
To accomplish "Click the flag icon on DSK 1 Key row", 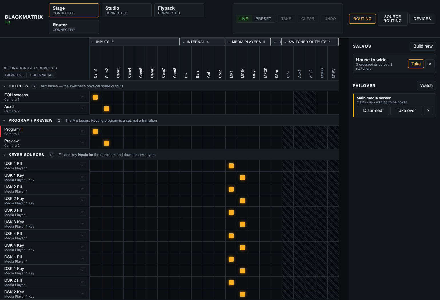I will click(83, 271).
